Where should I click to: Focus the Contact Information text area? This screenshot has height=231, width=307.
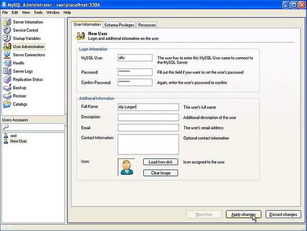pyautogui.click(x=148, y=144)
